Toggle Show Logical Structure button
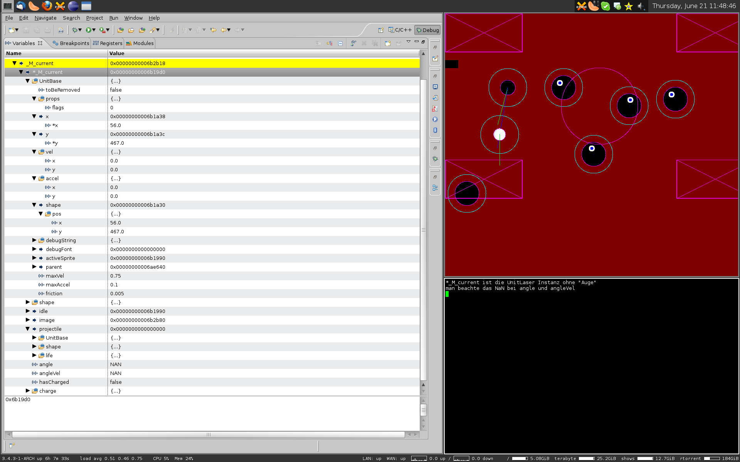This screenshot has width=740, height=462. point(330,43)
